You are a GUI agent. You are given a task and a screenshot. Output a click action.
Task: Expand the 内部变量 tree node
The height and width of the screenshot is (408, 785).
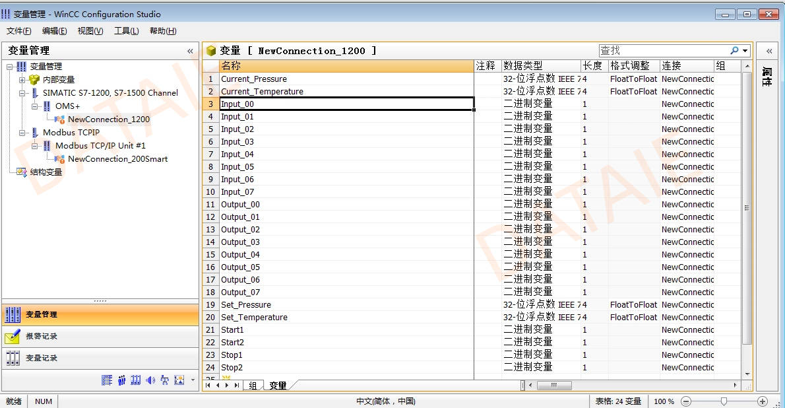tap(22, 80)
